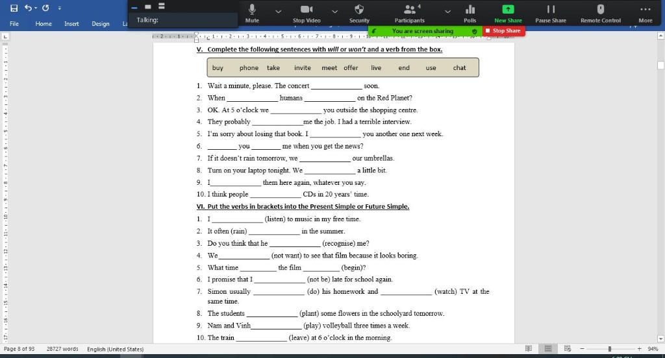The image size is (665, 358).
Task: Click the red Stop Share button
Action: (503, 31)
